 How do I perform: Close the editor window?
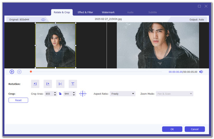[206, 6]
